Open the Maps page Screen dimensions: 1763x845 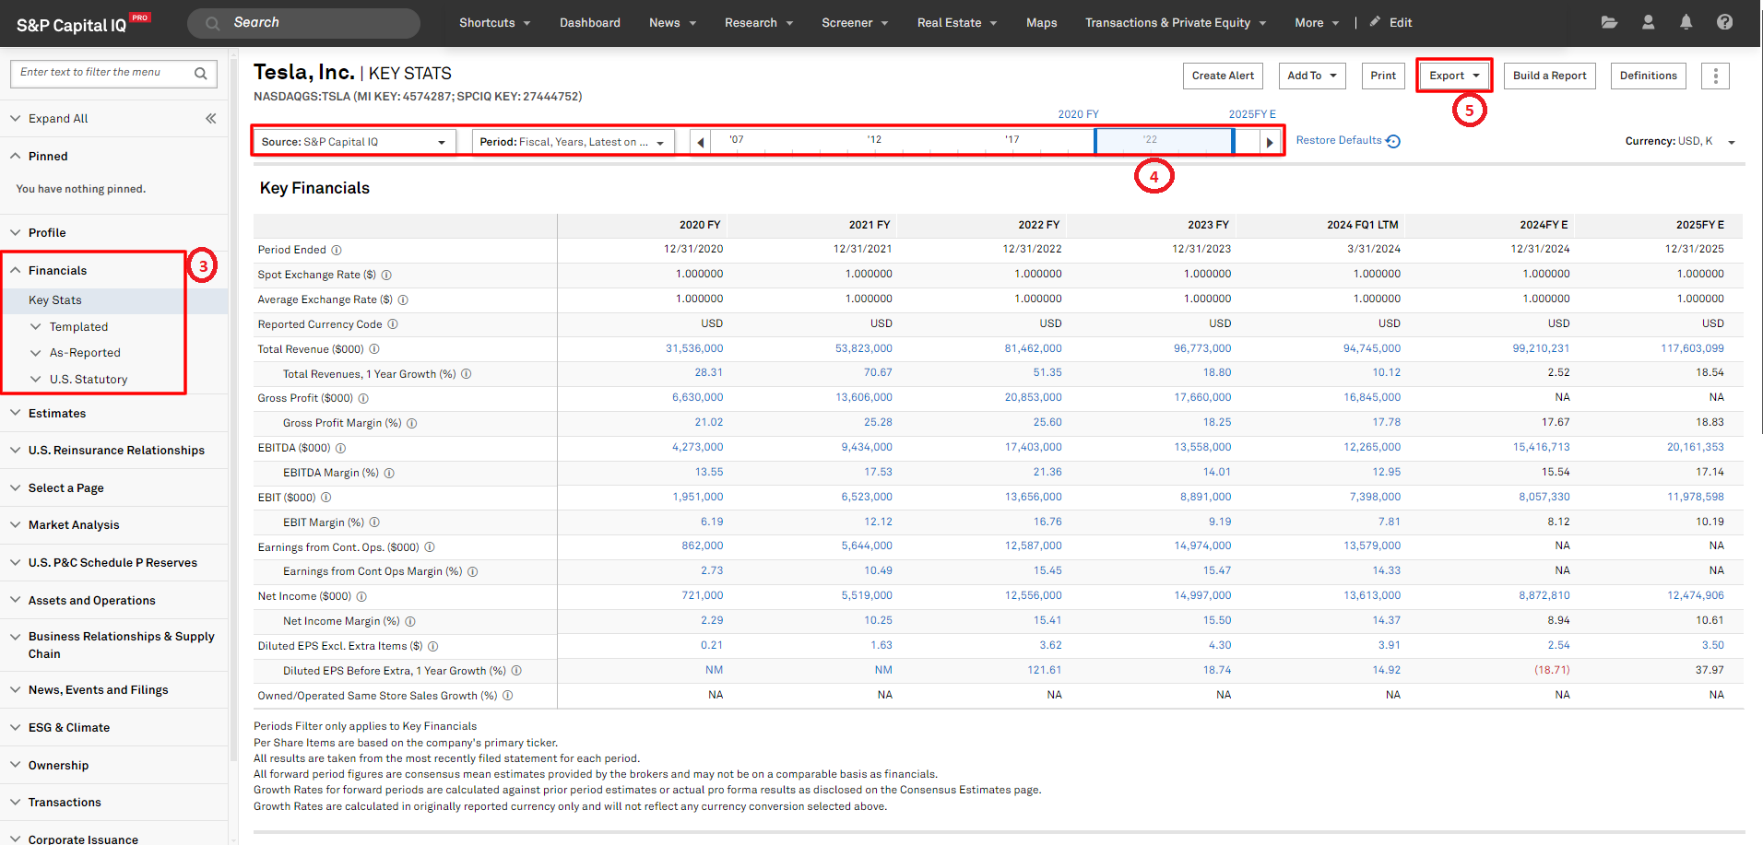(x=1042, y=23)
